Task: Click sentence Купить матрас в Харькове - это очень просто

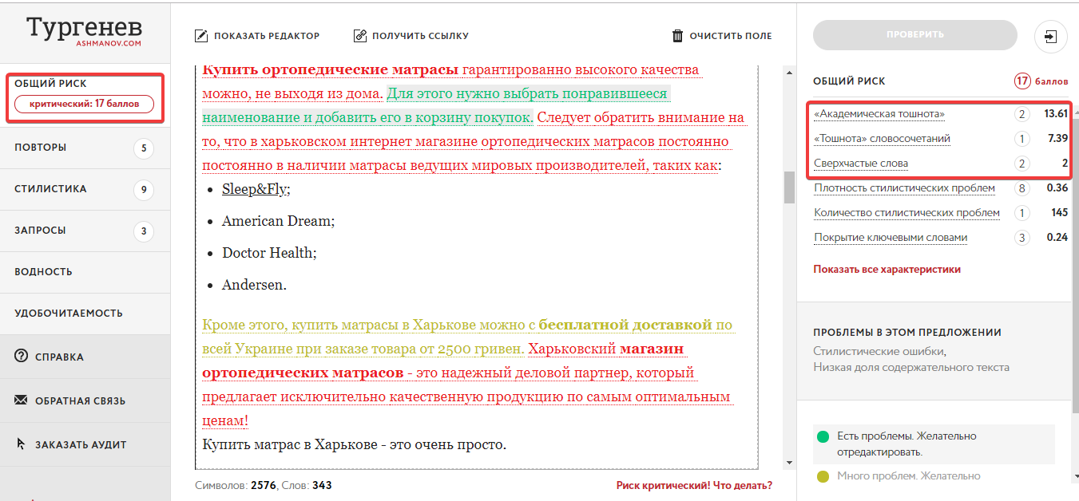Action: 354,444
